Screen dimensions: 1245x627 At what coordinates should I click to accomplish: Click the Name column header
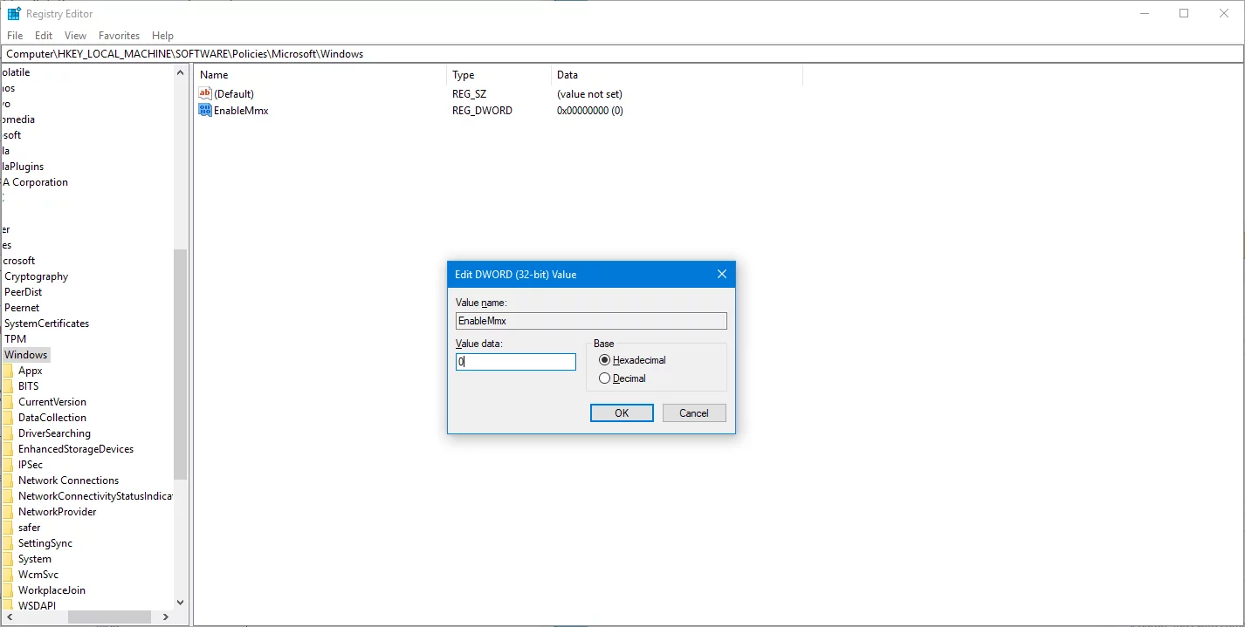(x=320, y=75)
